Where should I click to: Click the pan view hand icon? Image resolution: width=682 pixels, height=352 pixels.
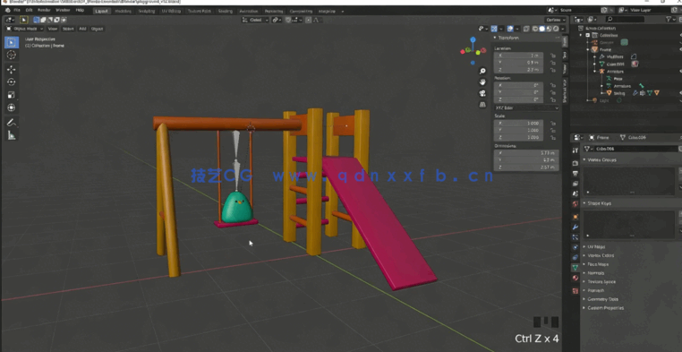coord(482,82)
